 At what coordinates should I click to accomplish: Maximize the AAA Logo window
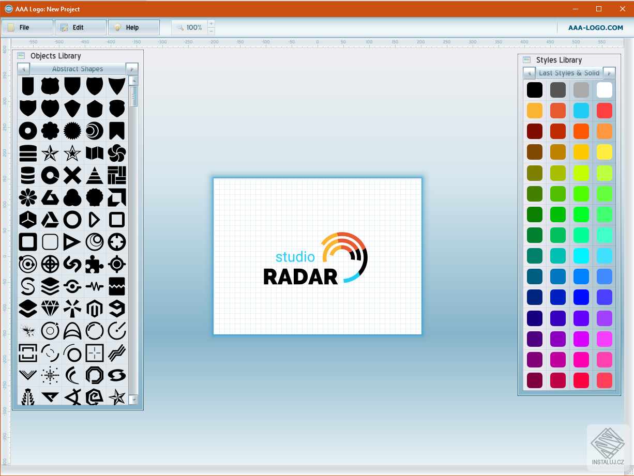(x=599, y=9)
